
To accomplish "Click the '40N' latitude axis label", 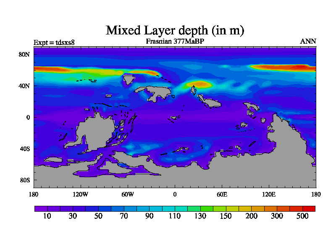I will 25,86.
